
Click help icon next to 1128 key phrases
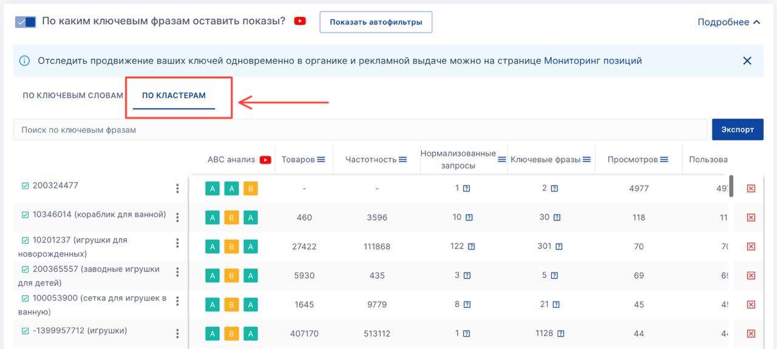(x=561, y=334)
